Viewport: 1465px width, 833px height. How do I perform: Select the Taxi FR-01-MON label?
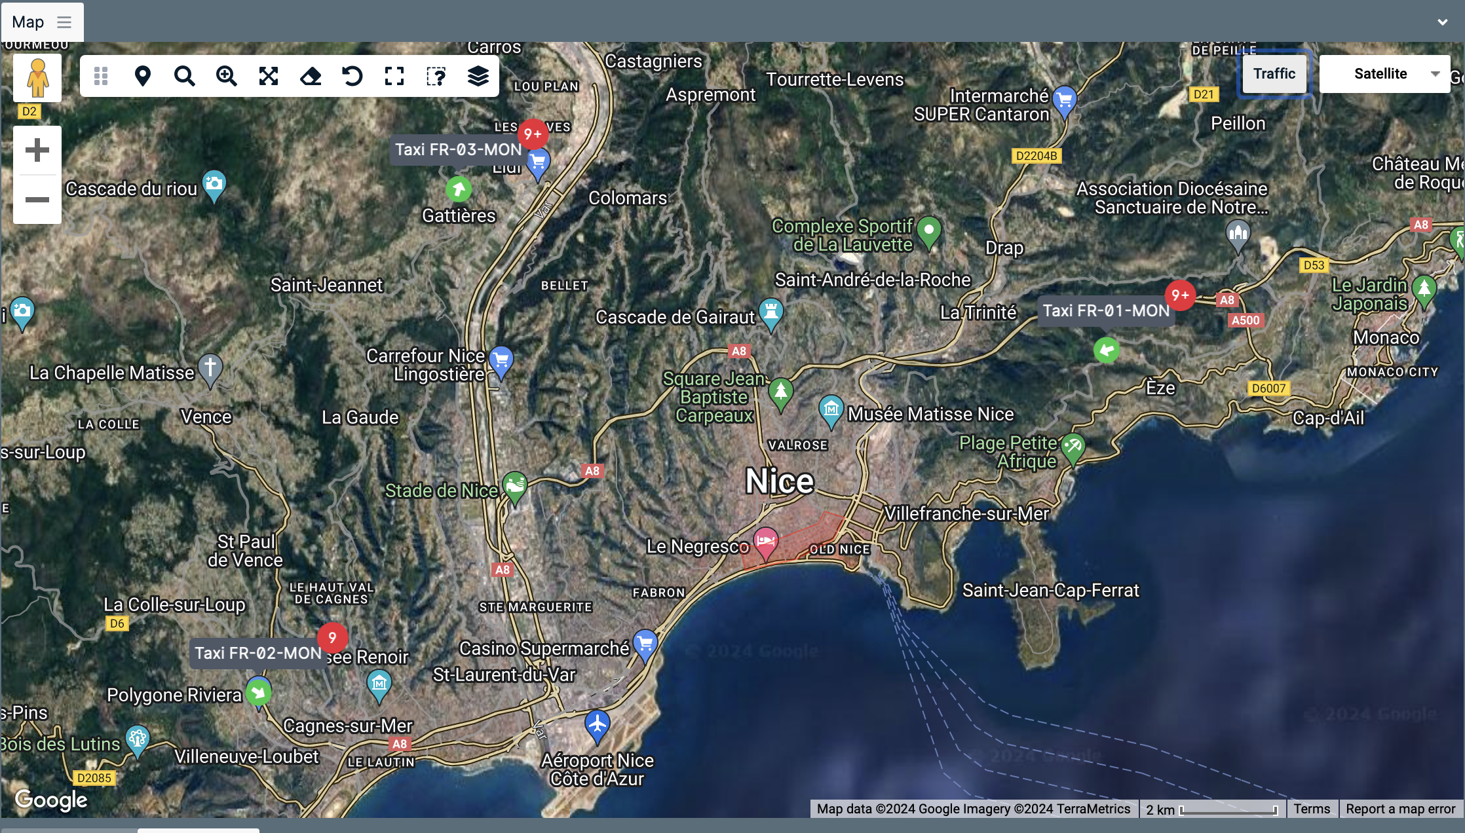click(1106, 311)
